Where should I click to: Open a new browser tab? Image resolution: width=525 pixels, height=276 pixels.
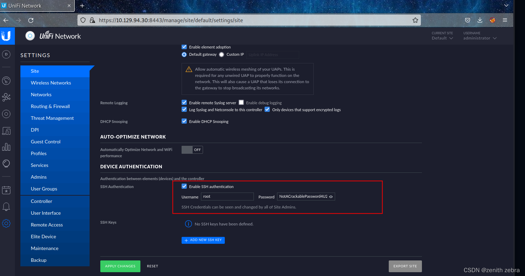tap(82, 6)
